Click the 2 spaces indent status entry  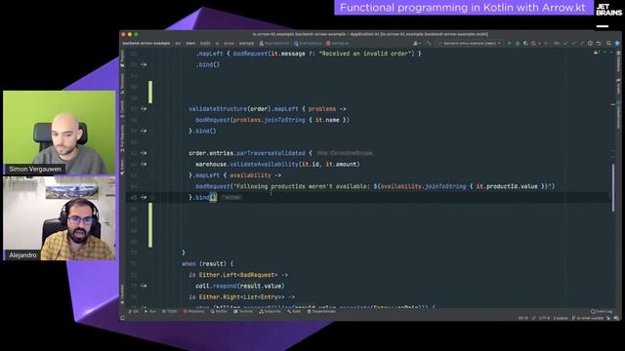tap(561, 319)
